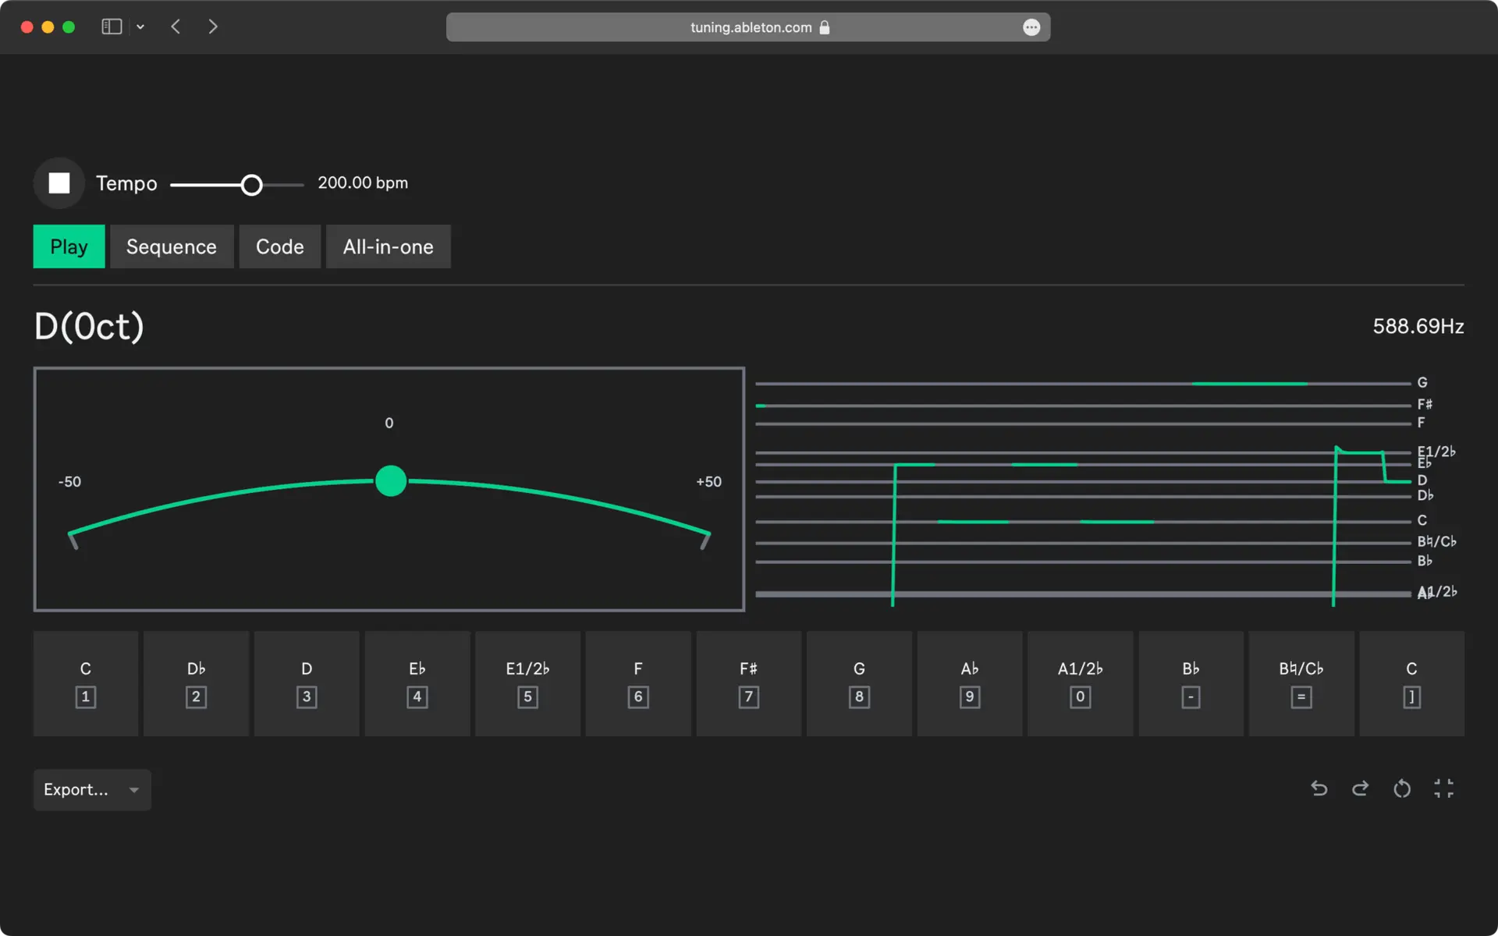1498x936 pixels.
Task: Stop playback with the square stop button
Action: [x=59, y=183]
